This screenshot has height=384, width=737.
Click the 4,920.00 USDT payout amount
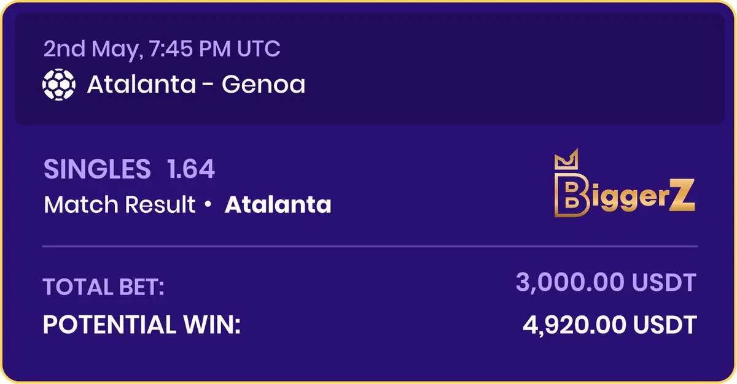coord(610,324)
